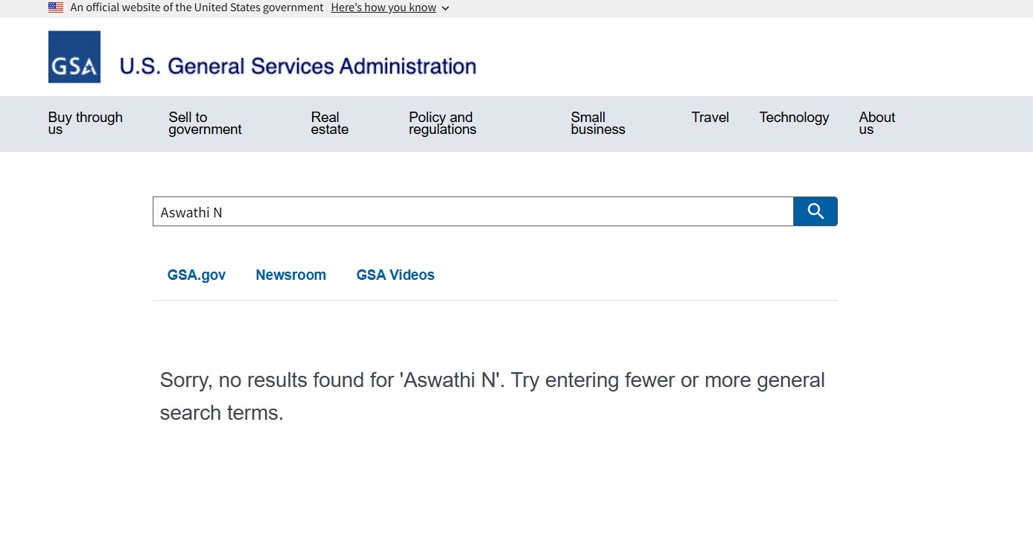Show the GSA Videos results tab
The height and width of the screenshot is (553, 1033).
395,275
